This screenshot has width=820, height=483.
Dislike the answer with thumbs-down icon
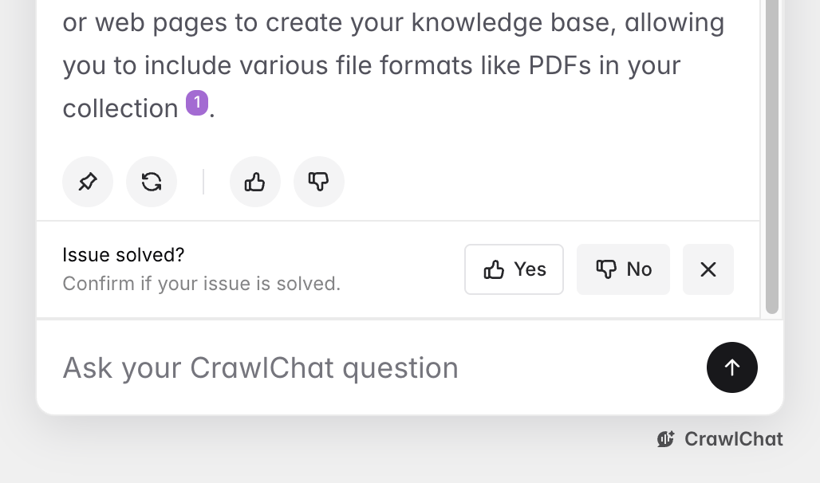[319, 183]
